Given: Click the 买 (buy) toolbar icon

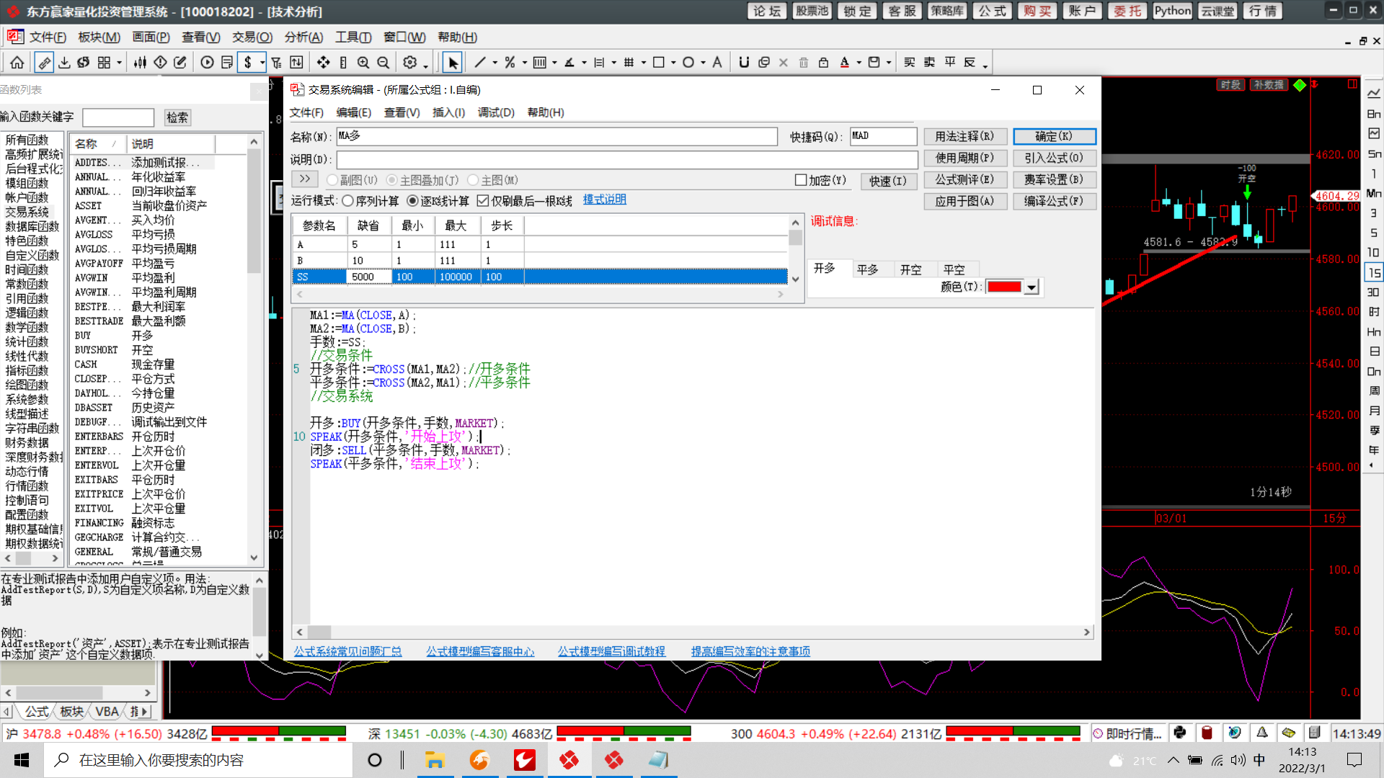Looking at the screenshot, I should click(910, 63).
